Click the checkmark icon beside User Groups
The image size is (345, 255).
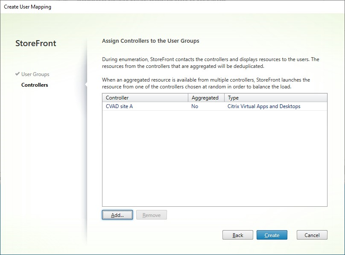17,74
